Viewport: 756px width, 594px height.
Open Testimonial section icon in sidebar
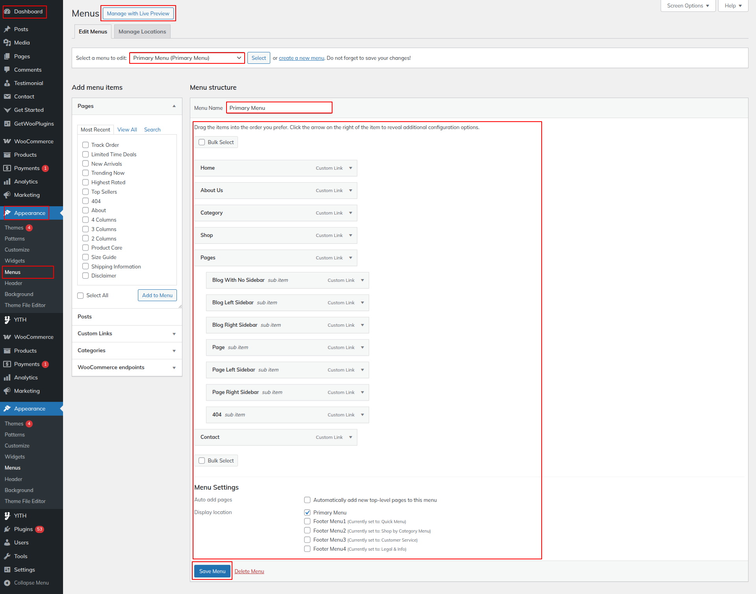tap(7, 83)
